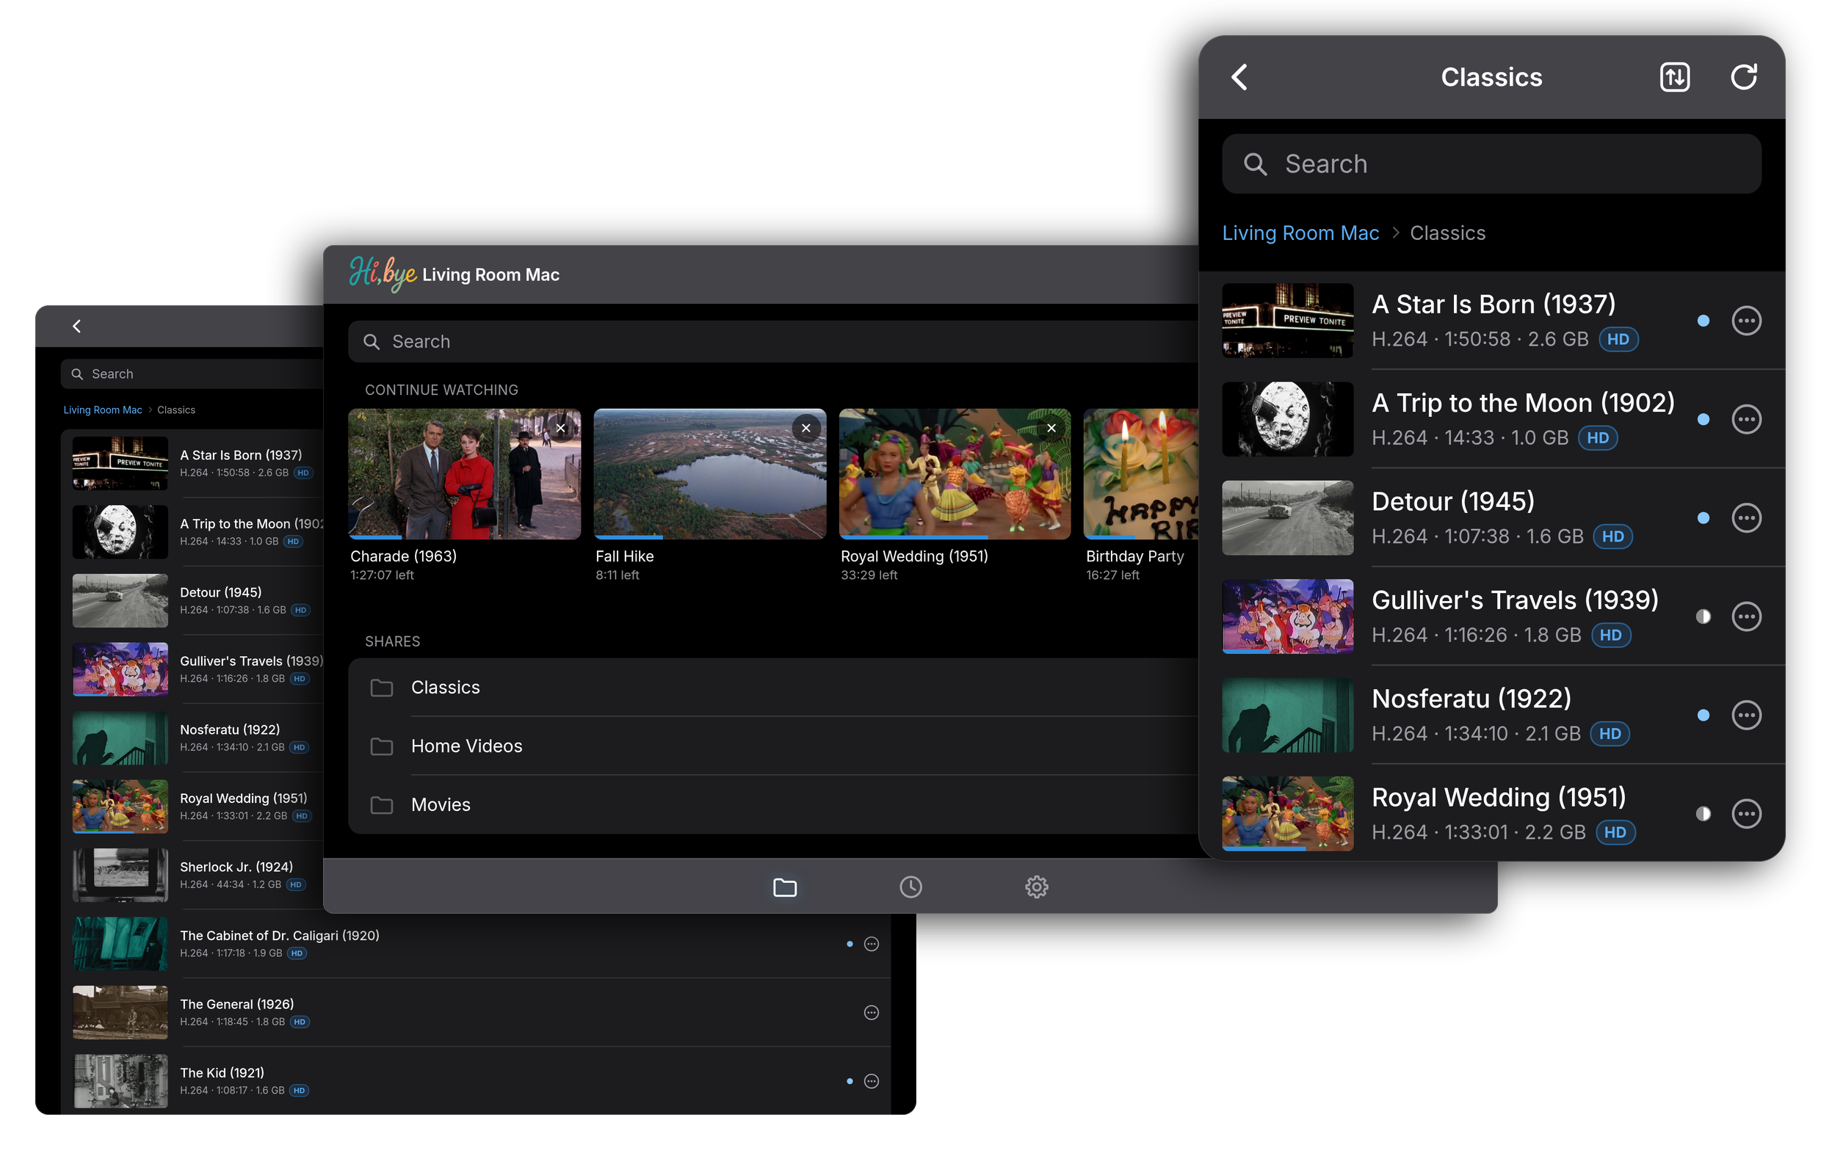Go back in the phone Classics window

point(1239,77)
